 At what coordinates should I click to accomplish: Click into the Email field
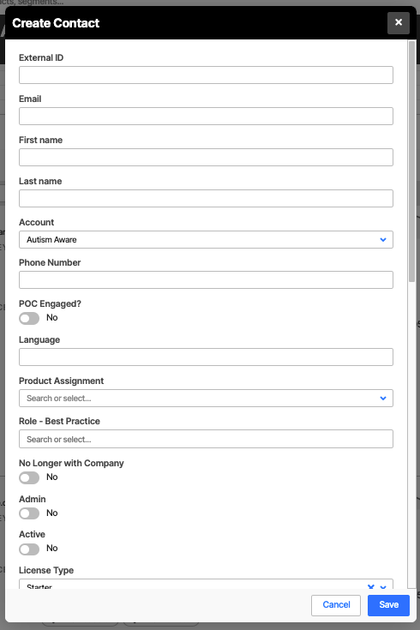206,116
